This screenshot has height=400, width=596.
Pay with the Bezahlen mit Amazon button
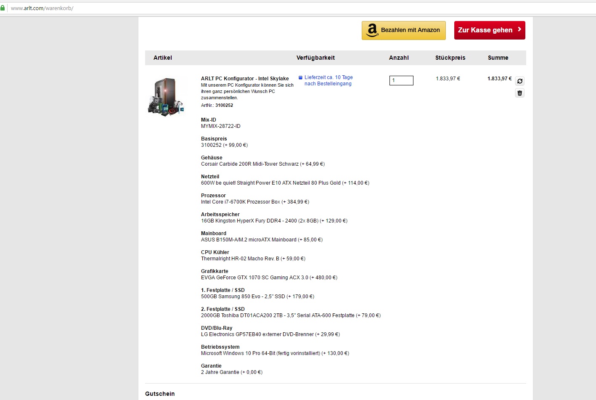(404, 30)
